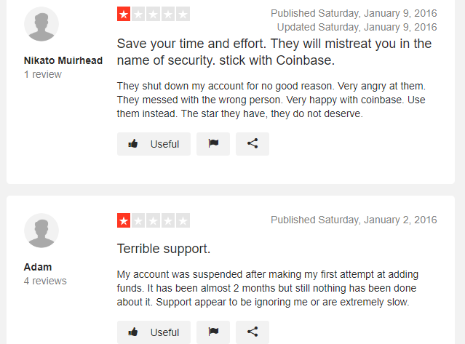
Task: Share Adam's Terrible support review
Action: 253,332
